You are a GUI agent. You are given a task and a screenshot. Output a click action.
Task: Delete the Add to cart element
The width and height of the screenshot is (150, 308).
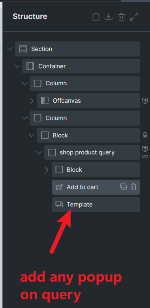coord(133,187)
